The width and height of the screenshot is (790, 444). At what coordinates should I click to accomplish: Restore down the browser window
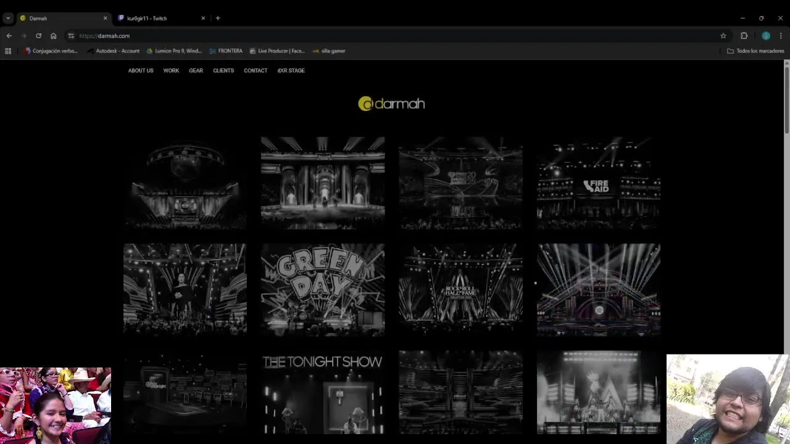pos(762,18)
